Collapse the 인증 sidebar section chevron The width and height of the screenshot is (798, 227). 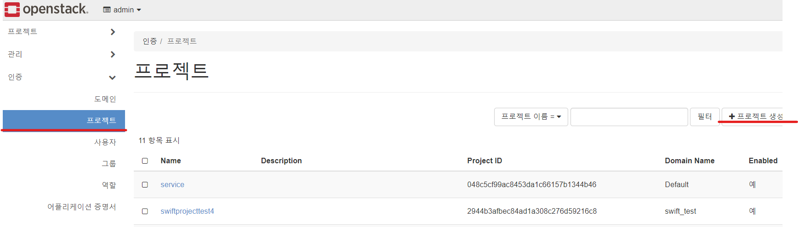coord(112,78)
